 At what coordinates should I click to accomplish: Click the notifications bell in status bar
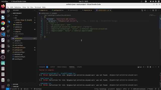point(159,89)
